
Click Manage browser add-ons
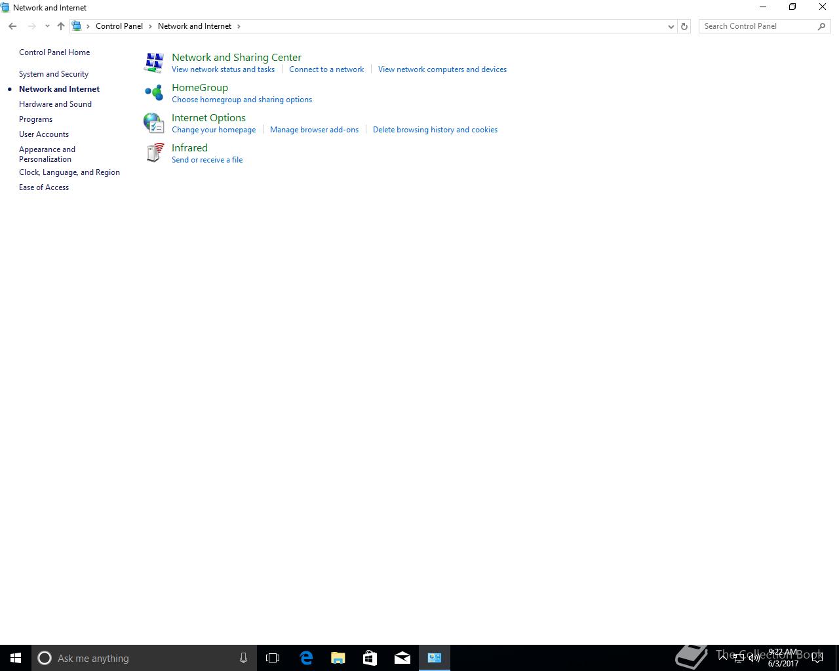click(314, 130)
